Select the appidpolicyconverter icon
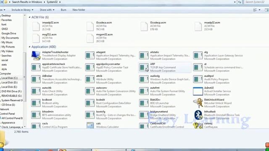This screenshot has height=151, width=269. pos(90,68)
